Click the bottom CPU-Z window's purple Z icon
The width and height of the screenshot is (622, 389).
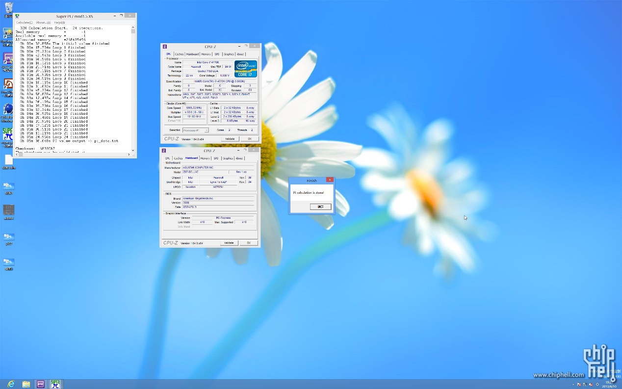(164, 151)
